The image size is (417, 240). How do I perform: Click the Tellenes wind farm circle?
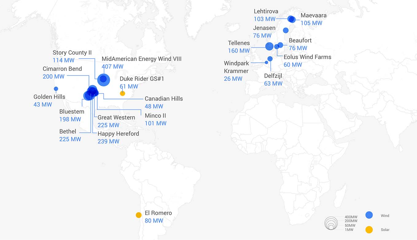tap(269, 46)
